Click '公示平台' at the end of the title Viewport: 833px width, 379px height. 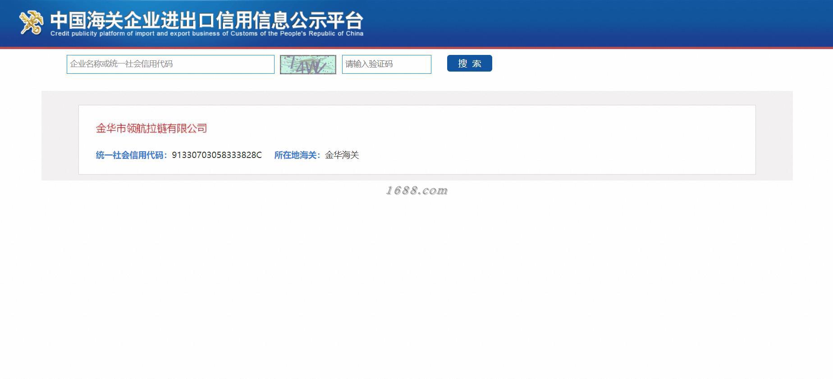click(x=327, y=20)
